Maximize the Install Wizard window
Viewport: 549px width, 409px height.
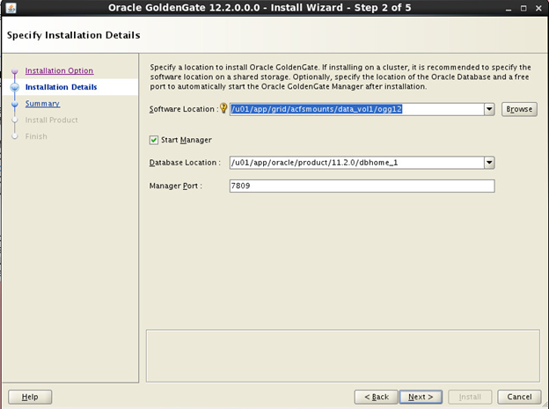point(523,8)
